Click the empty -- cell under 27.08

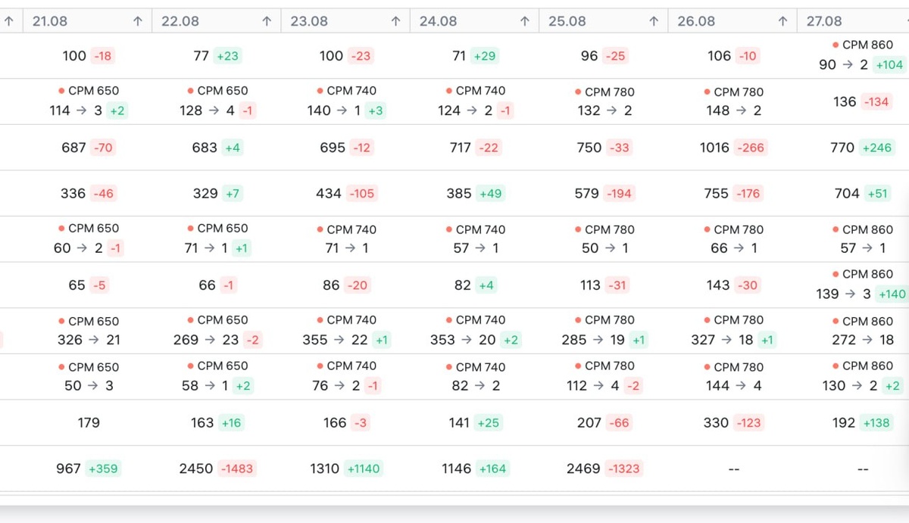[862, 469]
